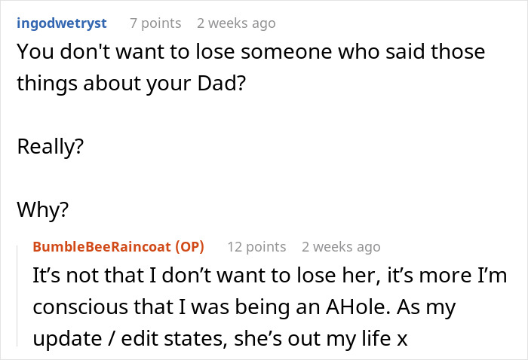Screen dimensions: 528x360
Task: Click the "Really?" line of the comment
Action: coord(50,145)
